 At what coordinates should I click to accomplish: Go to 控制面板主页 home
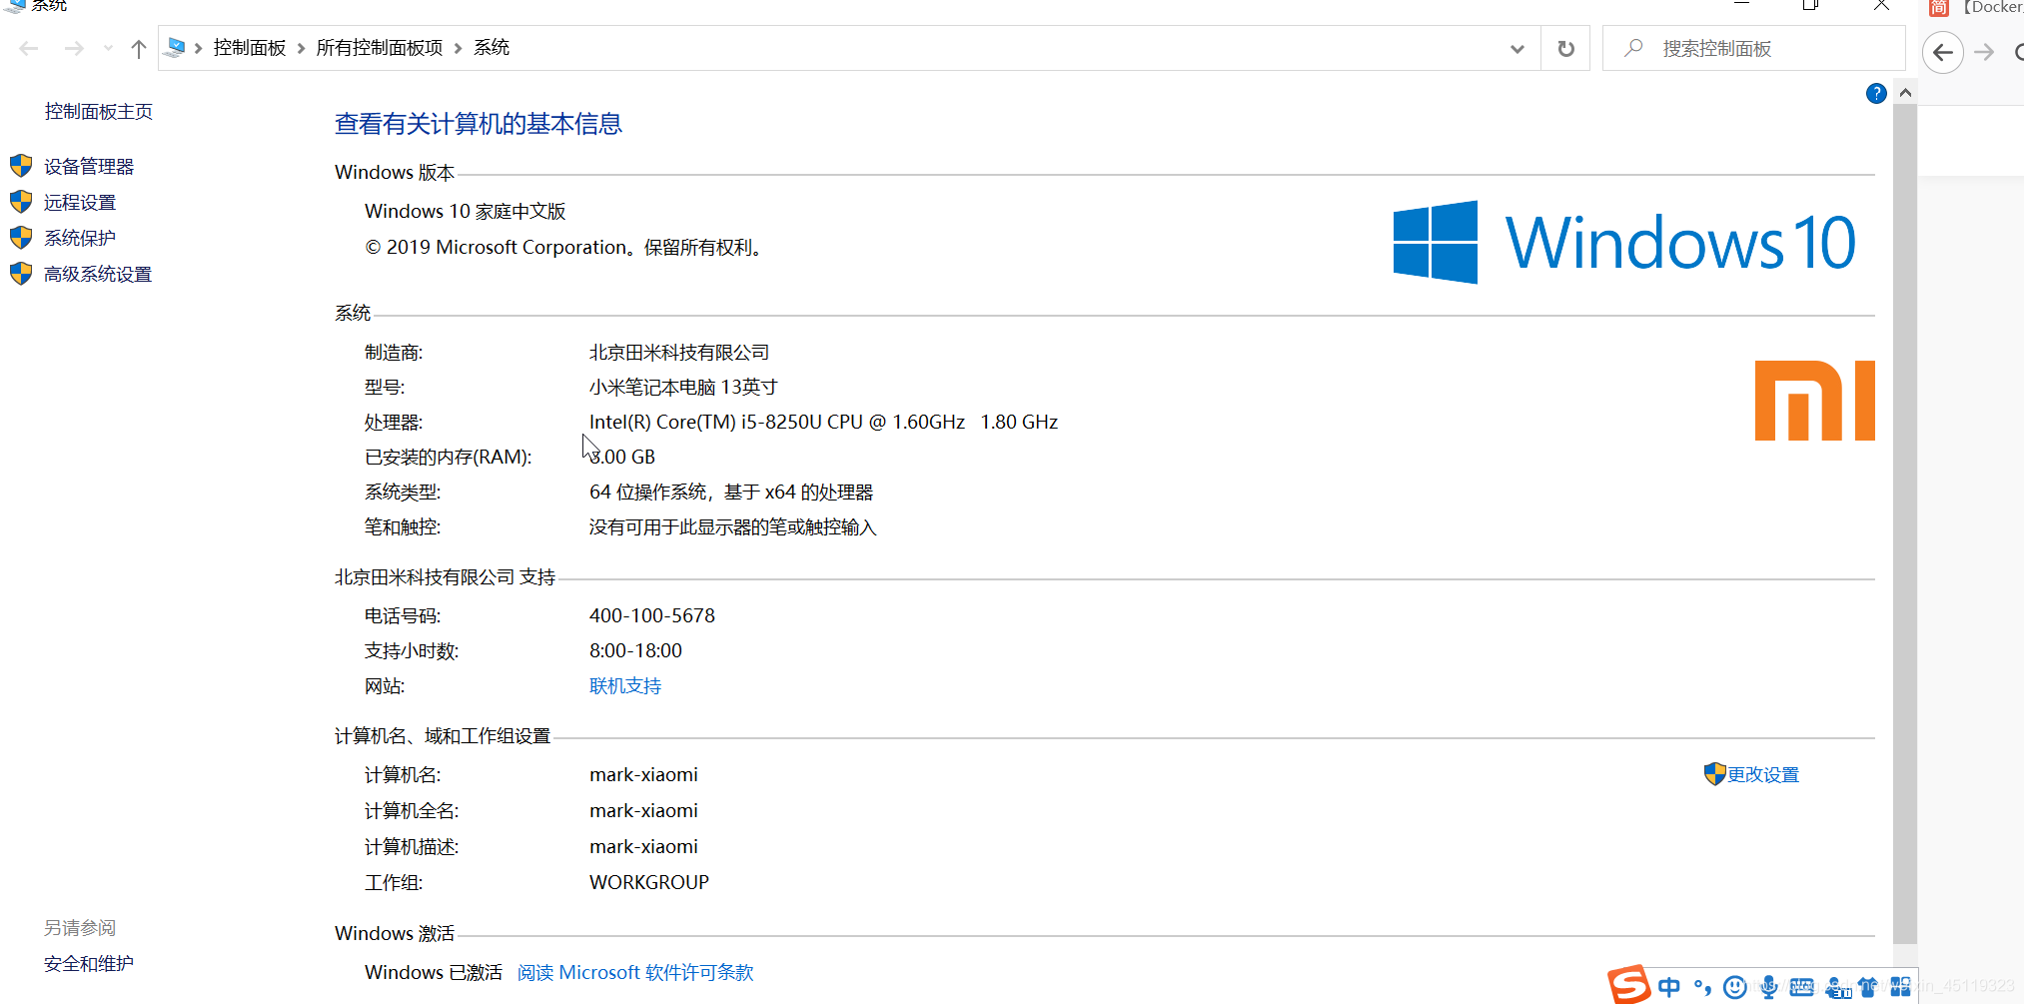99,111
